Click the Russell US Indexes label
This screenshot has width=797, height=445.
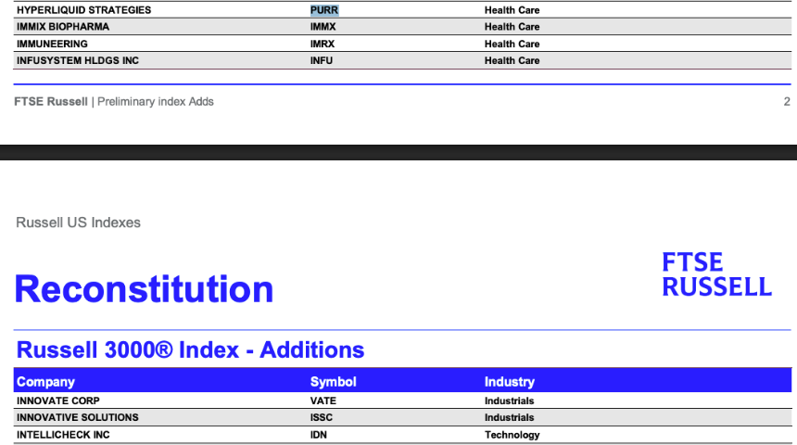(x=78, y=222)
